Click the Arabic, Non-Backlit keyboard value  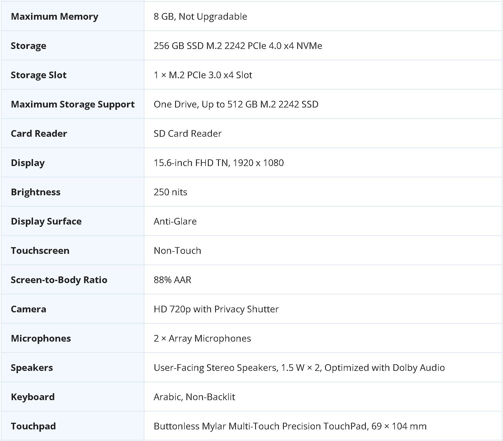(194, 397)
